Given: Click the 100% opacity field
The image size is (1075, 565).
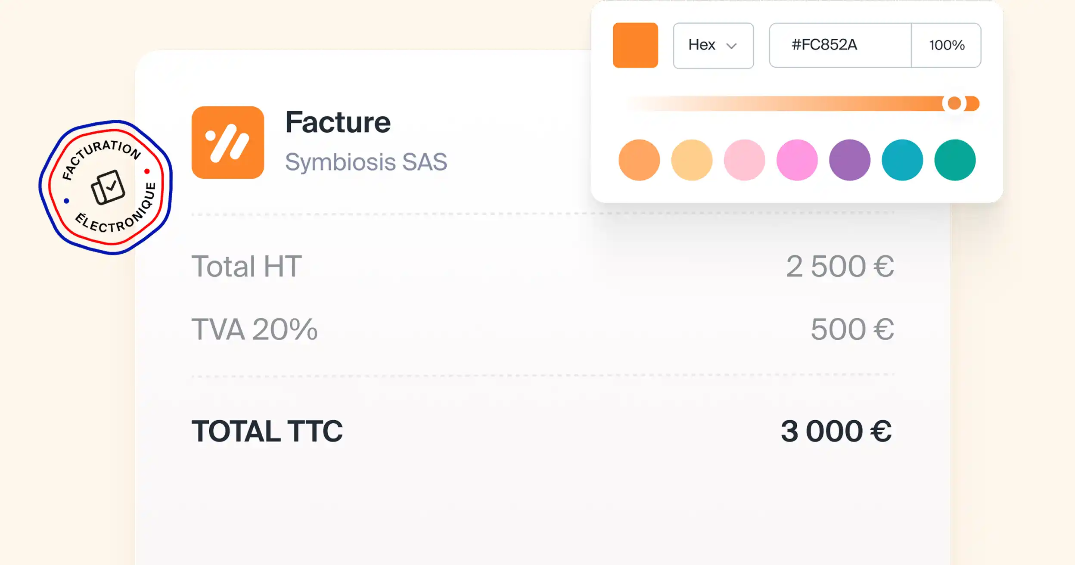Looking at the screenshot, I should point(946,45).
